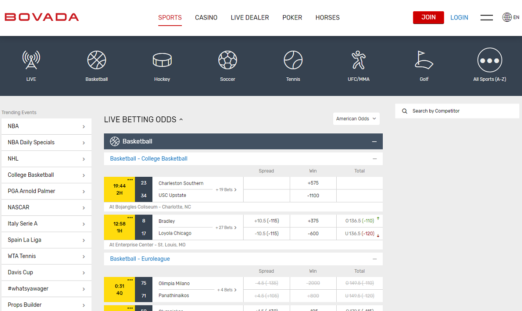Screen dimensions: 522x311
Task: Open Props Builder
Action: (x=46, y=304)
